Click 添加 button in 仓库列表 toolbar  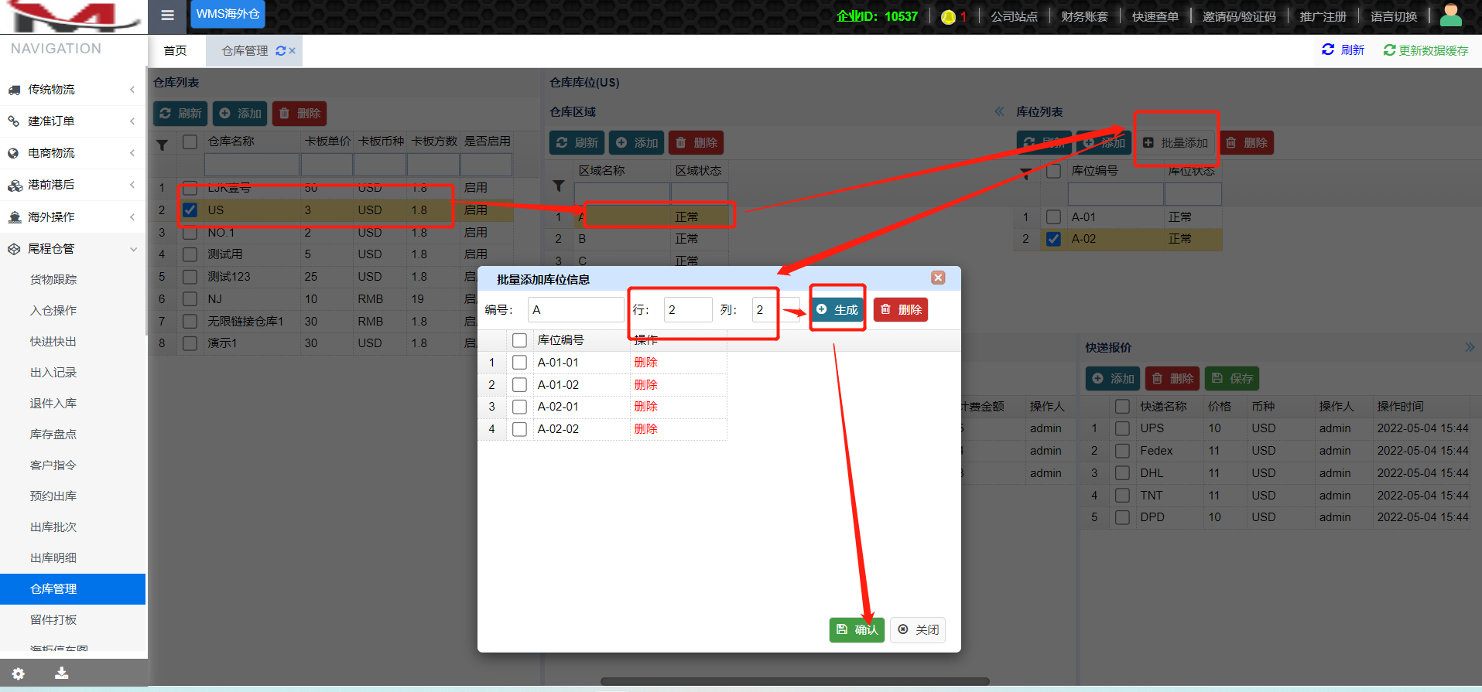pos(240,114)
